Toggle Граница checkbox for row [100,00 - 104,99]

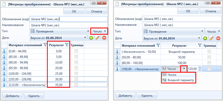(76, 73)
